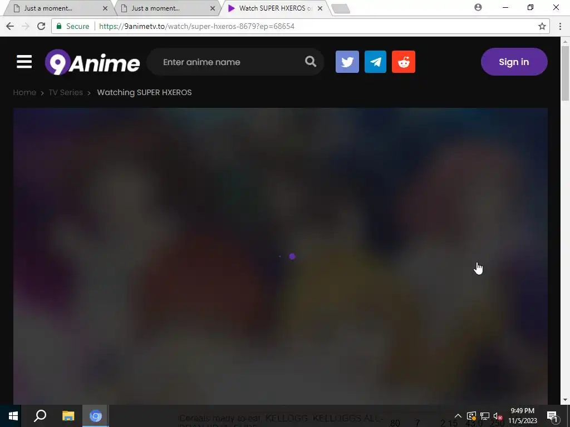Open the hamburger menu on 9Anime
570x427 pixels.
[x=24, y=62]
